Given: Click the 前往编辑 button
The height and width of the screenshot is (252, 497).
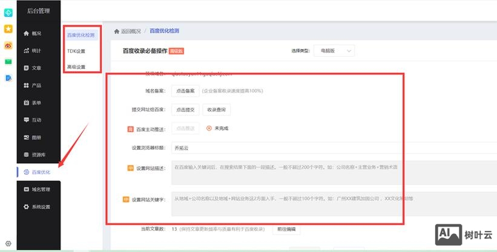Looking at the screenshot, I should [x=286, y=229].
